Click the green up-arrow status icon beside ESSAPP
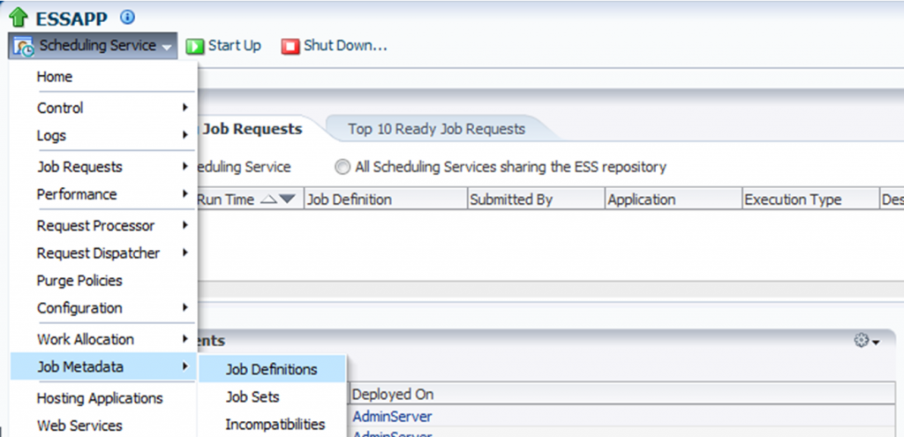This screenshot has height=437, width=904. tap(19, 18)
